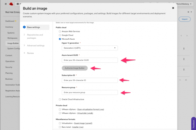196x130 pixels.
Task: Go to next page with top pagination arrow
Action: click(x=187, y=36)
